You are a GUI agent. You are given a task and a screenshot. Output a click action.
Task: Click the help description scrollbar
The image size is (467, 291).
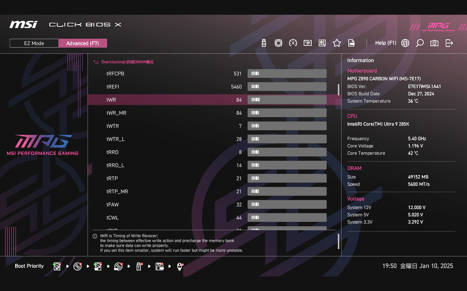[338, 241]
